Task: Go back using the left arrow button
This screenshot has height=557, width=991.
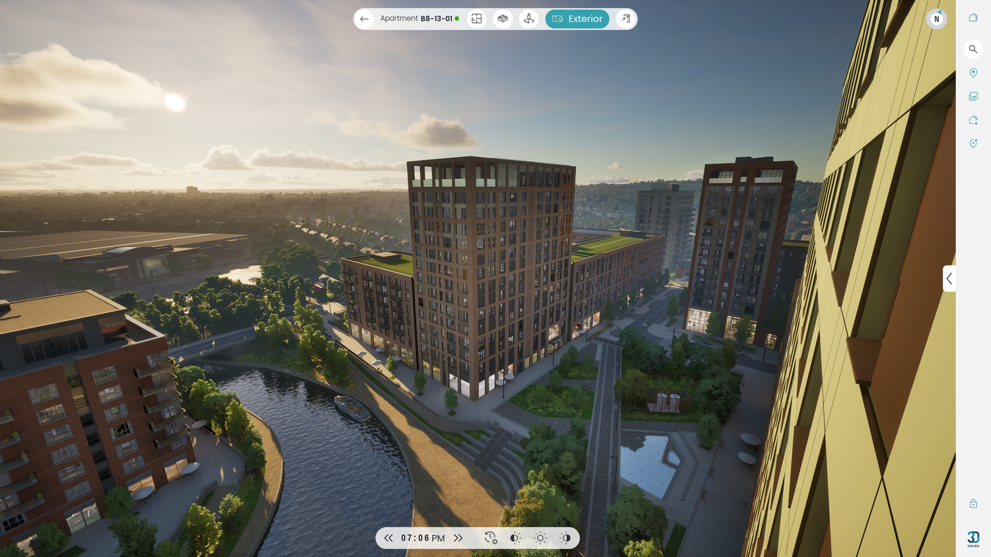Action: coord(364,19)
